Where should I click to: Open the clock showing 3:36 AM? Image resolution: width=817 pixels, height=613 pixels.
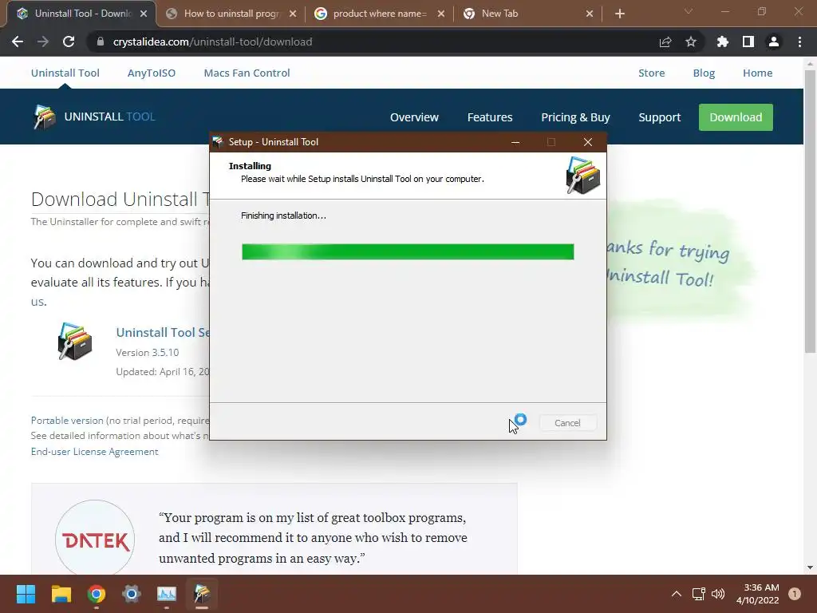tap(758, 594)
